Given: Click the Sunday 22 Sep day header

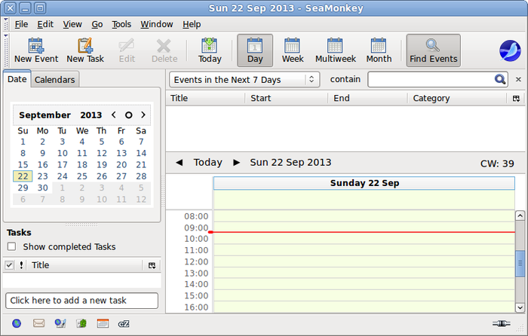Looking at the screenshot, I should pos(364,183).
